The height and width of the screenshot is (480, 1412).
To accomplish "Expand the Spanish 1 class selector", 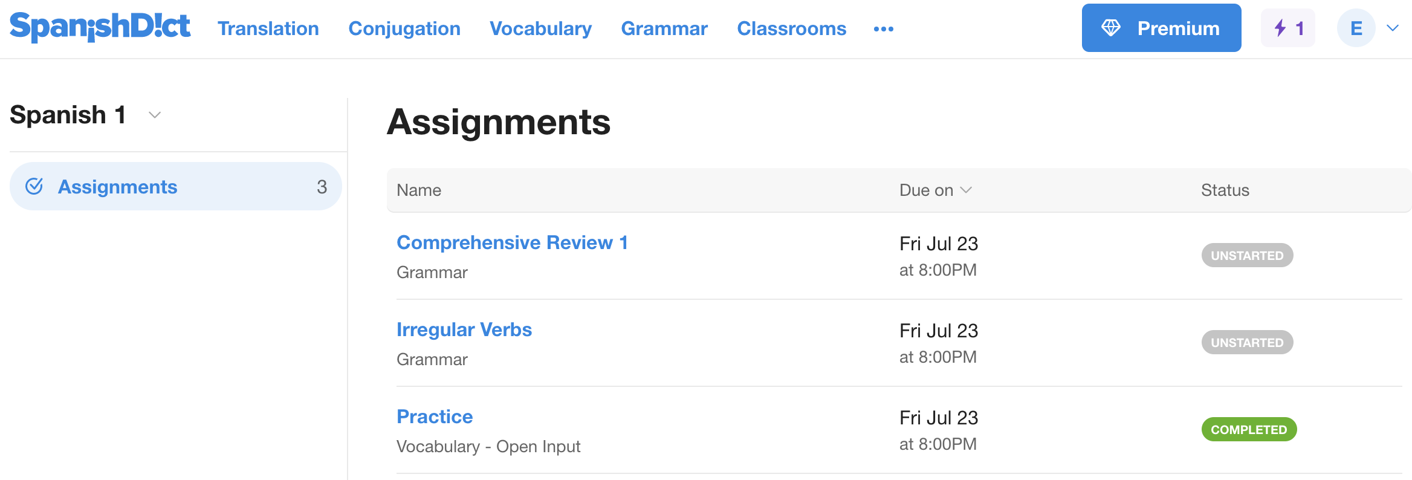I will pyautogui.click(x=155, y=115).
